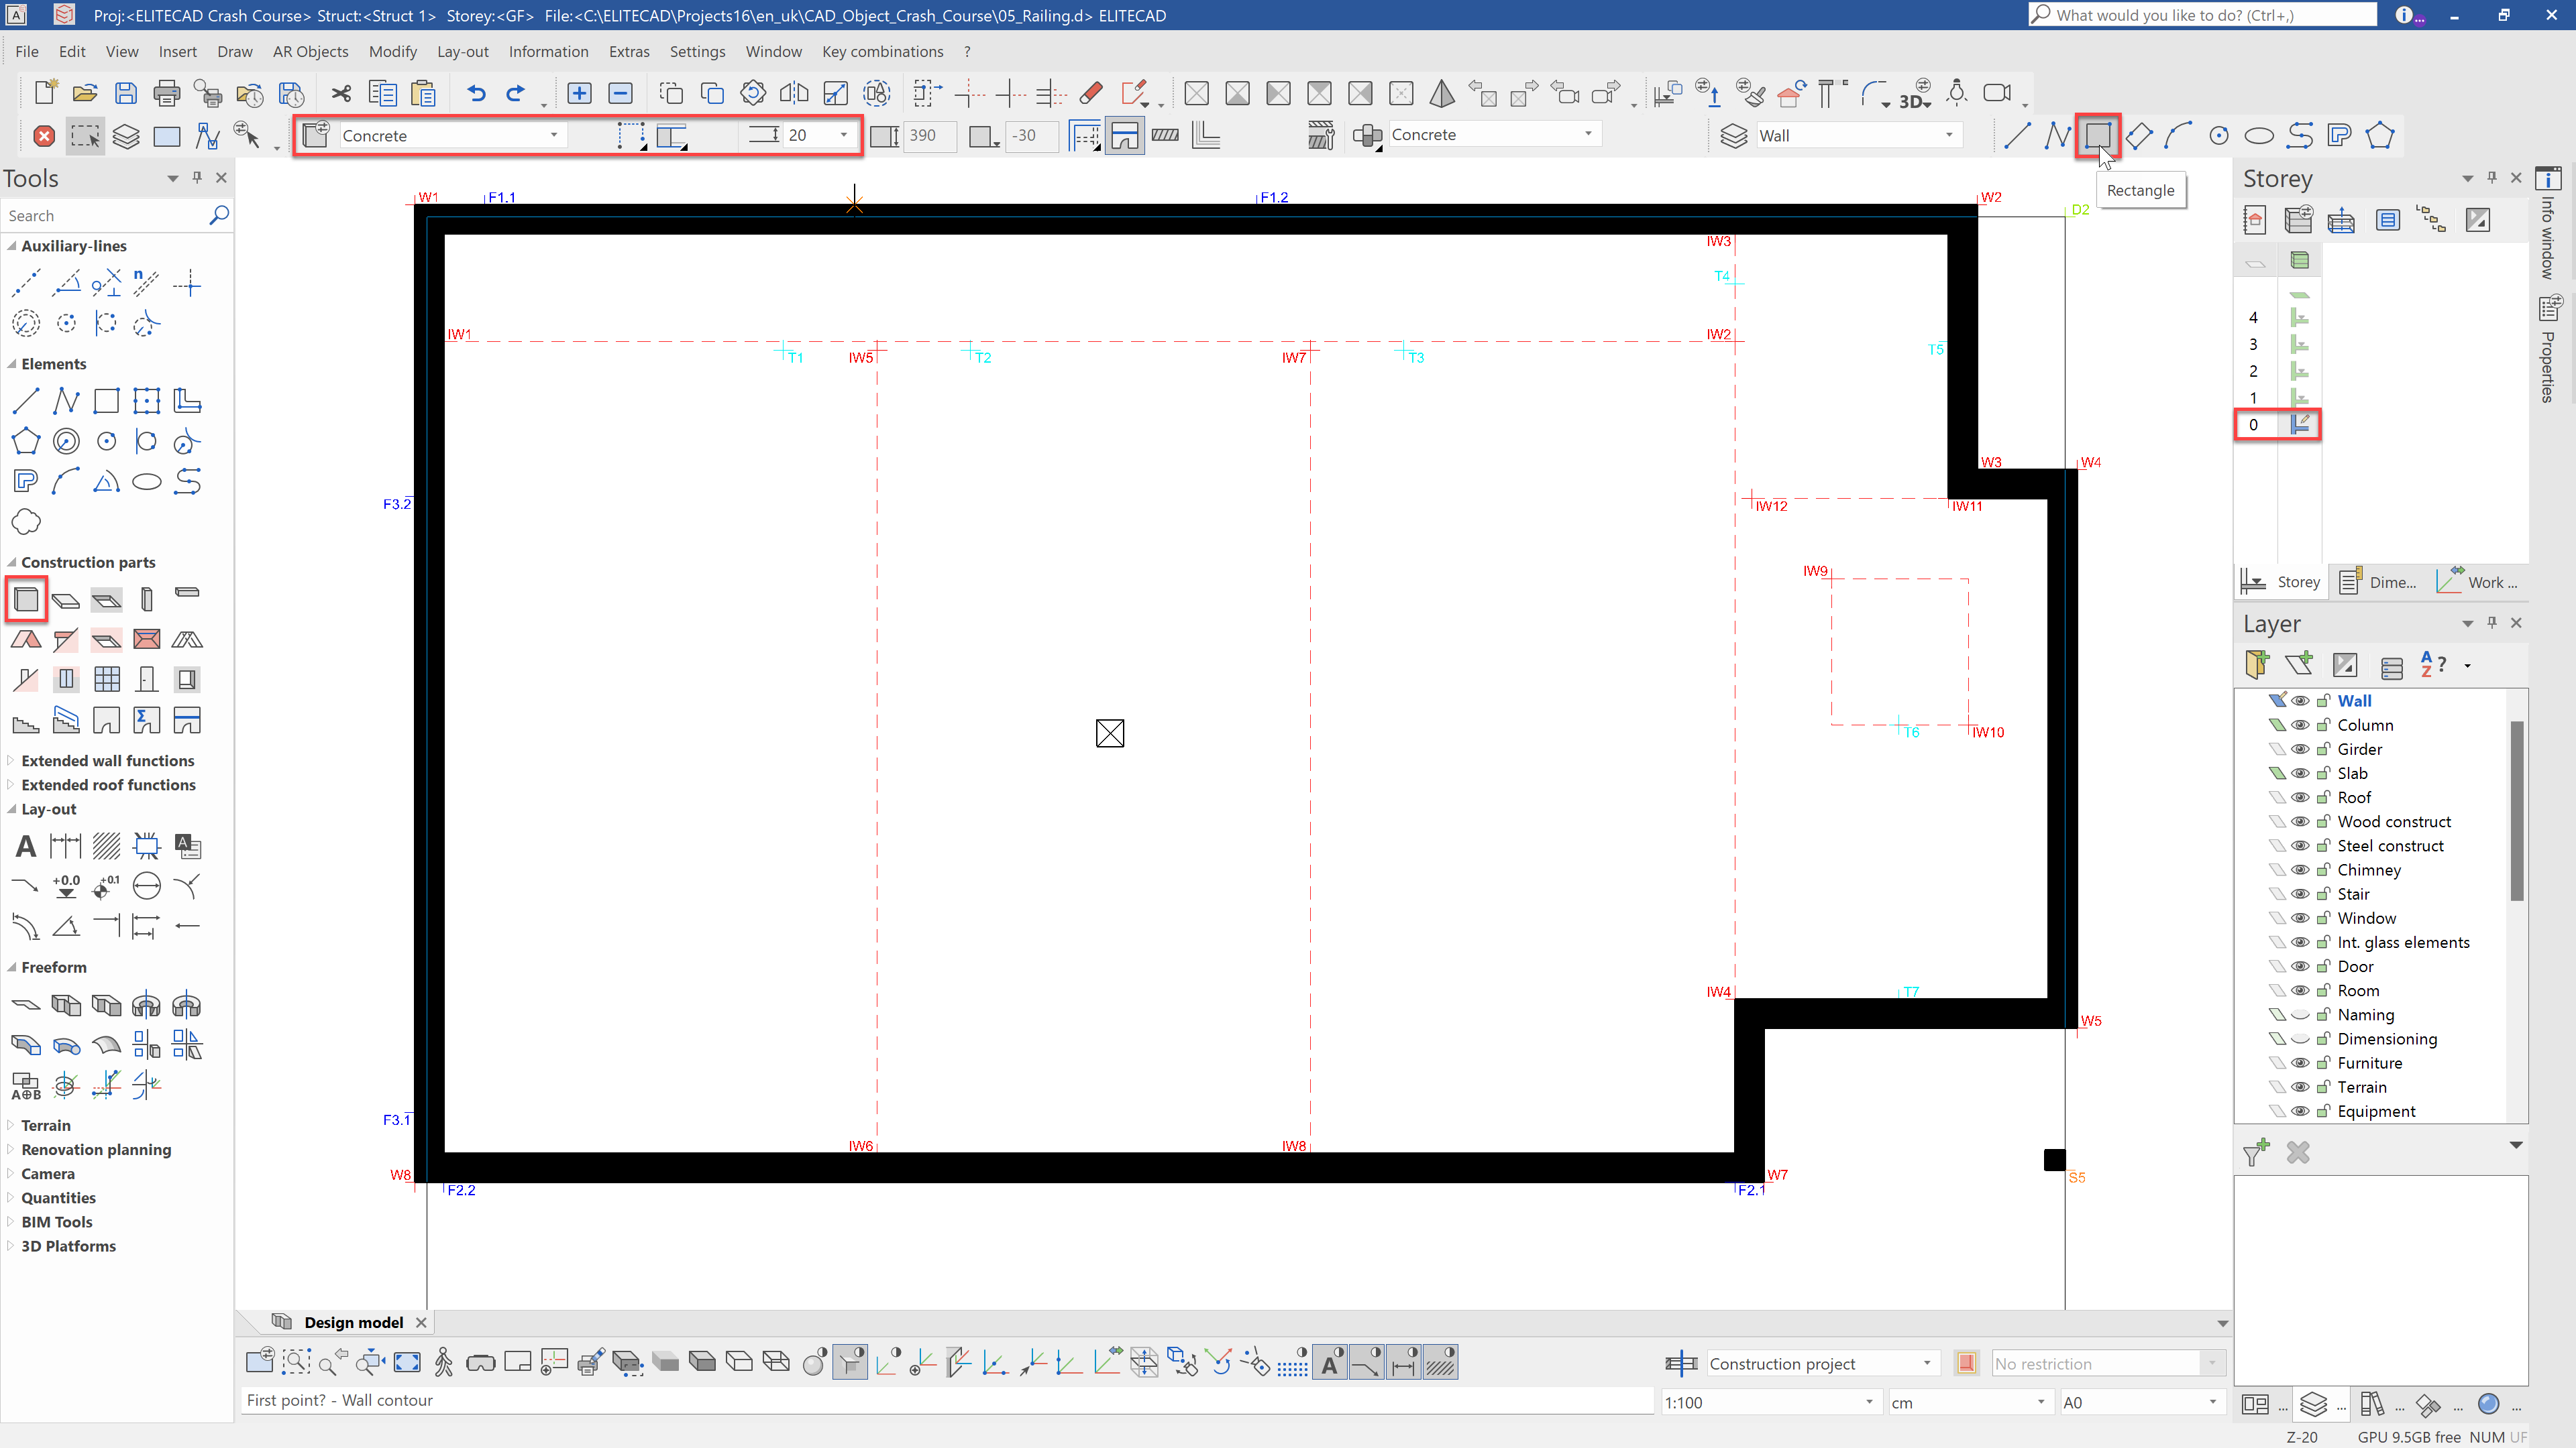Open the File menu
Image resolution: width=2576 pixels, height=1448 pixels.
pos(27,51)
